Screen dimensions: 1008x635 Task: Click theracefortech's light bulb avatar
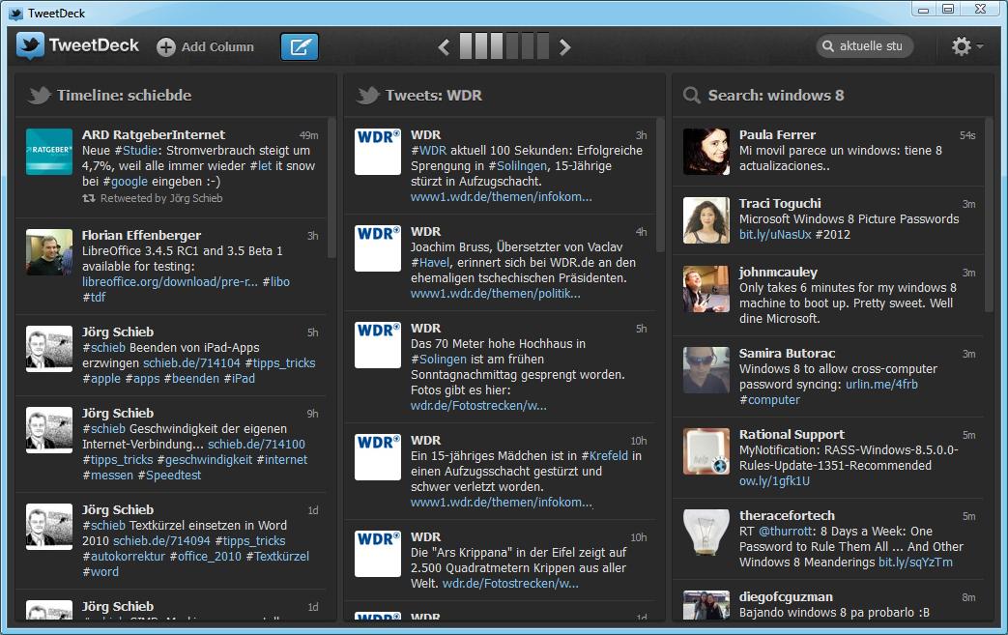706,533
